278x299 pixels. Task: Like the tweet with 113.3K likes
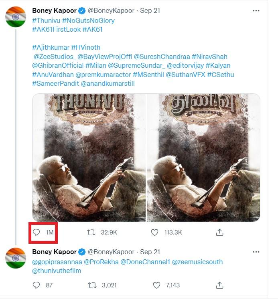(154, 232)
